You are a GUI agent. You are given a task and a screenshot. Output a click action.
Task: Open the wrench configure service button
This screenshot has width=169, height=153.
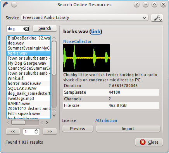point(157,18)
